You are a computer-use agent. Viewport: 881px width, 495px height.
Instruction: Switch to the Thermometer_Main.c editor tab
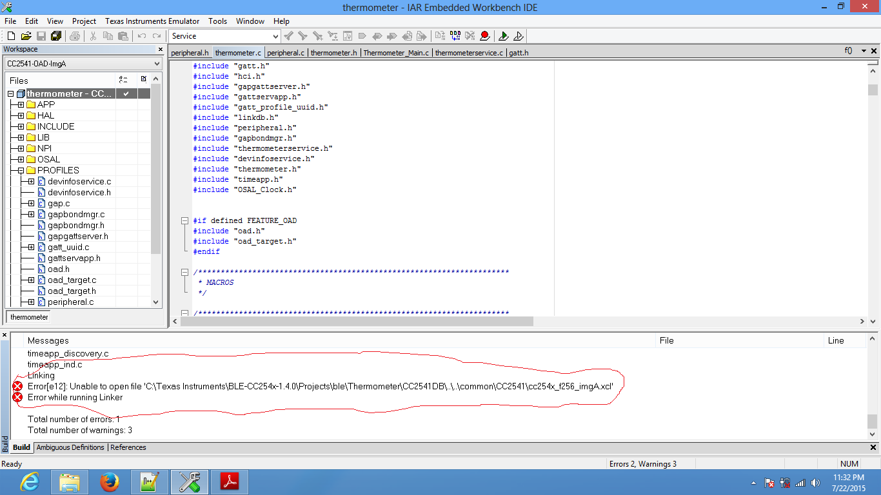tap(396, 53)
